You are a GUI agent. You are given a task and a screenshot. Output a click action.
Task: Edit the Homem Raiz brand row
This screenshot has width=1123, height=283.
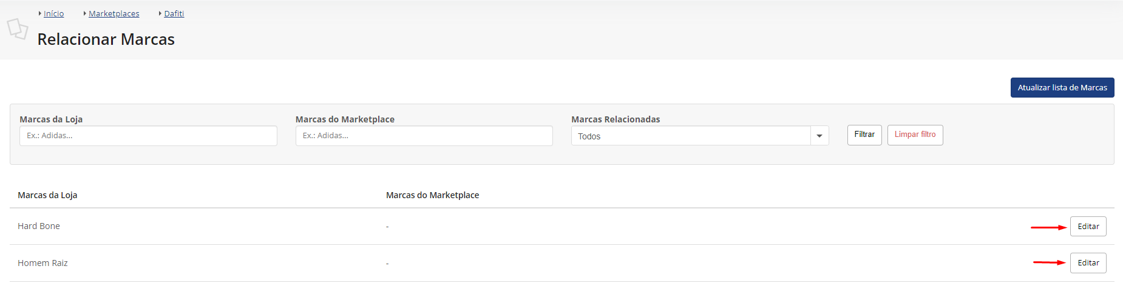(x=1088, y=263)
